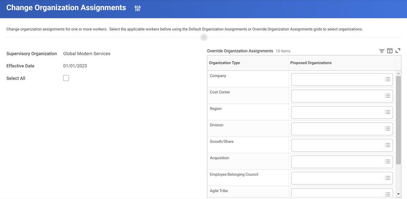Open the configure options icon beside title
The width and height of the screenshot is (407, 199).
click(x=137, y=8)
